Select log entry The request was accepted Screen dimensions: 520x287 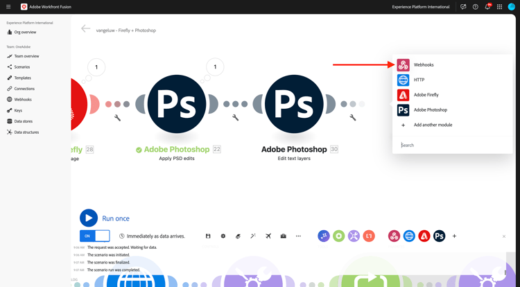tap(122, 247)
